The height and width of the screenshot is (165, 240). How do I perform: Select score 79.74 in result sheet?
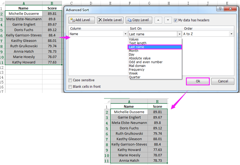[158, 134]
